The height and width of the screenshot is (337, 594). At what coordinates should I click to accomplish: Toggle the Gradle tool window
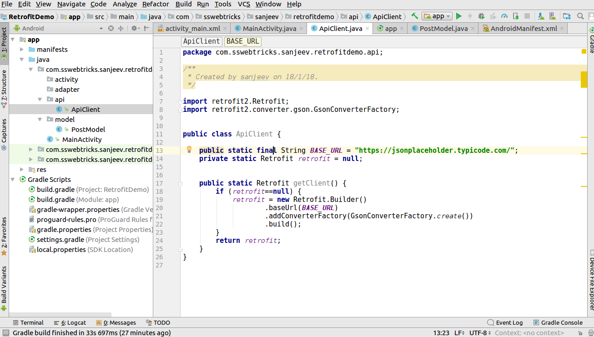591,40
